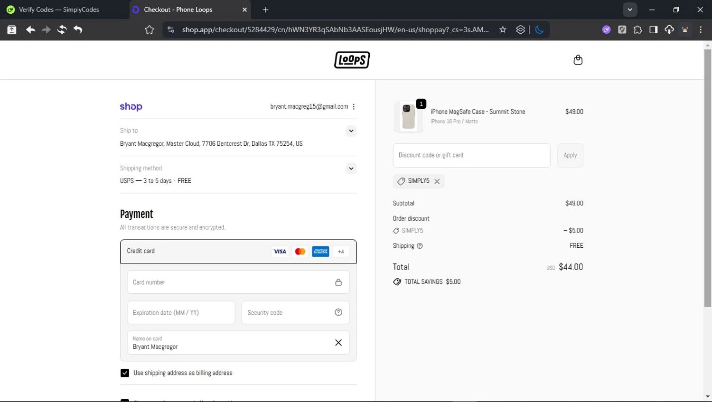Focus the Security code field

click(x=296, y=312)
